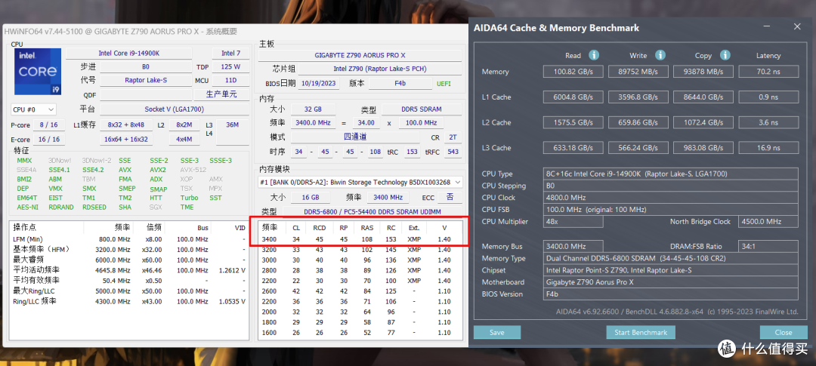The width and height of the screenshot is (816, 366).
Task: Click the B0 stepping field in HWiNFO64
Action: pos(145,67)
